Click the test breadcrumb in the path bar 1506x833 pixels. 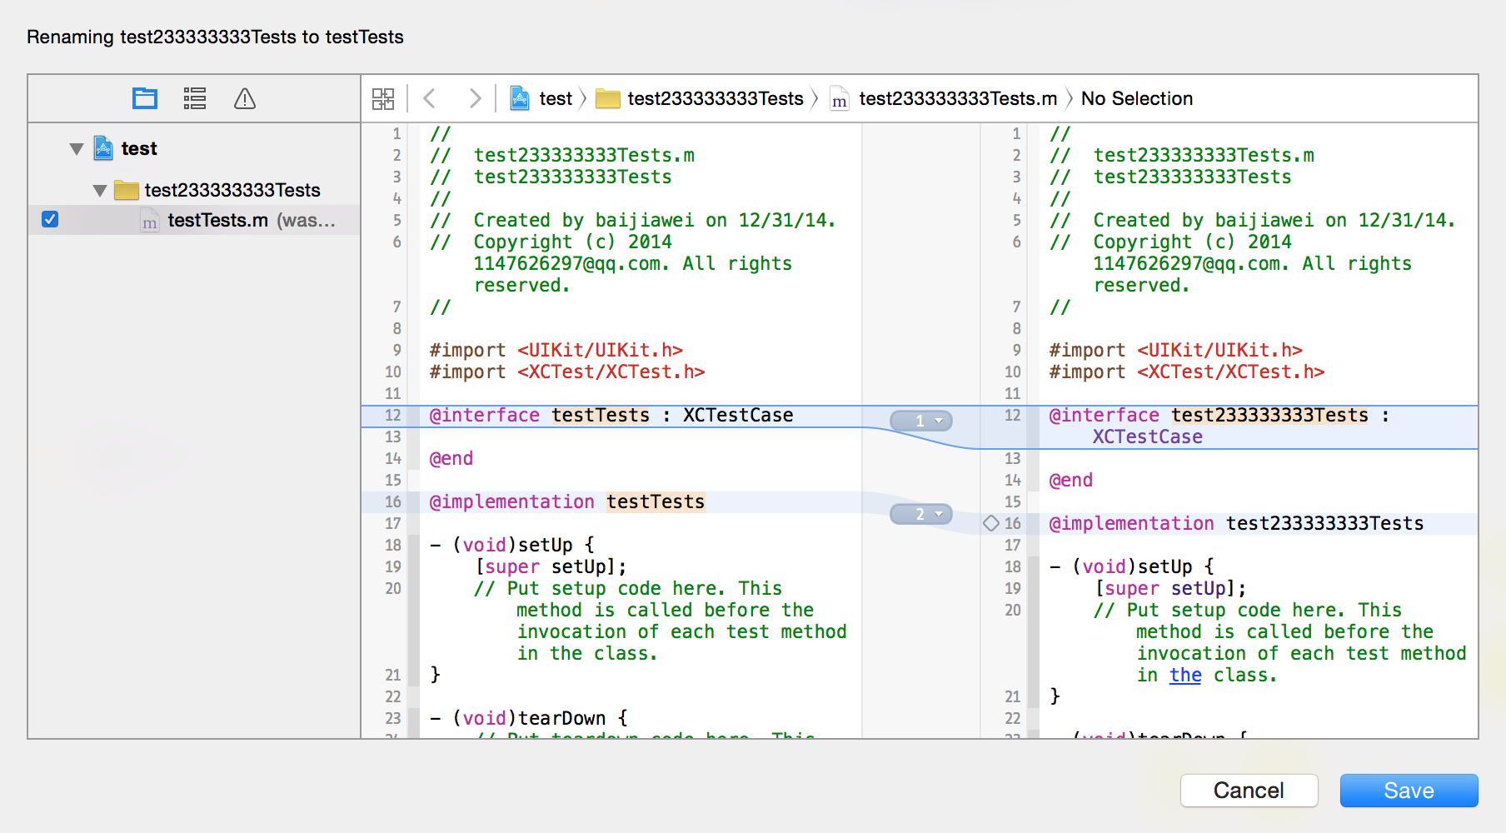[555, 98]
